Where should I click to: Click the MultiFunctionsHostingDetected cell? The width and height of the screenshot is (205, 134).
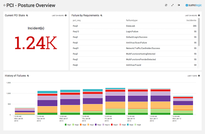coord(141,54)
